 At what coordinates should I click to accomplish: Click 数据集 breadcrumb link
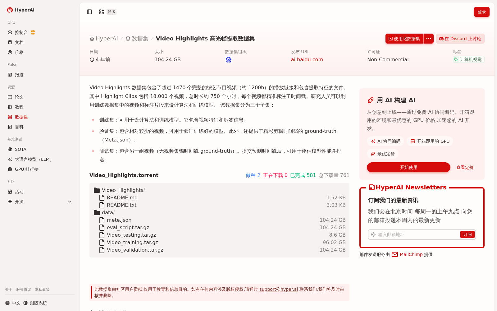pyautogui.click(x=137, y=39)
